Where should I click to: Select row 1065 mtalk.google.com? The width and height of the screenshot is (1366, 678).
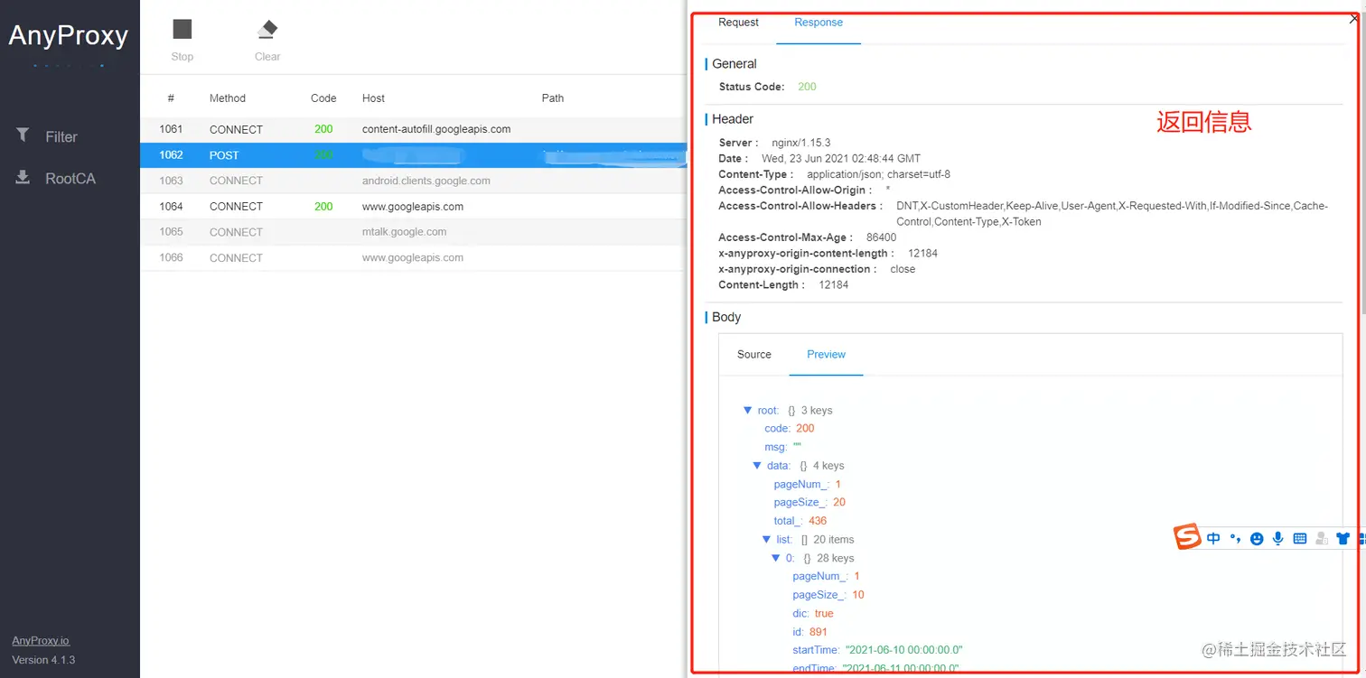point(414,232)
